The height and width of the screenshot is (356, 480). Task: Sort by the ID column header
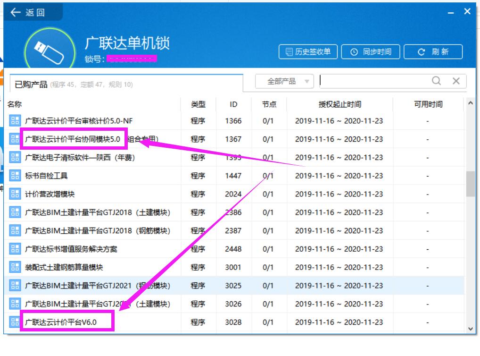[233, 104]
